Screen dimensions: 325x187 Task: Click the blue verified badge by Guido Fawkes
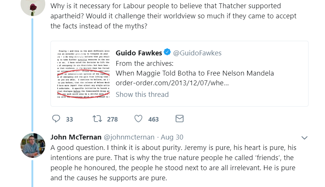pos(168,52)
